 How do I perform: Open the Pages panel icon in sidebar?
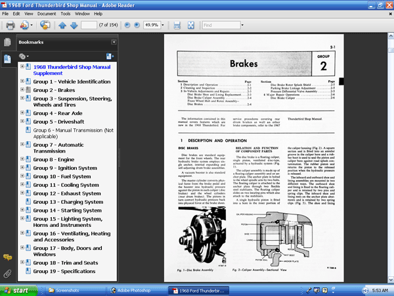[7, 42]
